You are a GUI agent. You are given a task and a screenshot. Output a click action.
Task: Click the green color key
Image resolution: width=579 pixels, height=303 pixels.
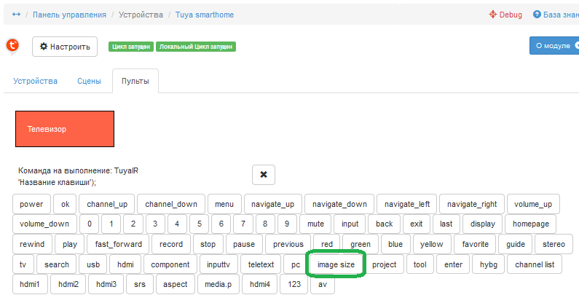point(361,244)
